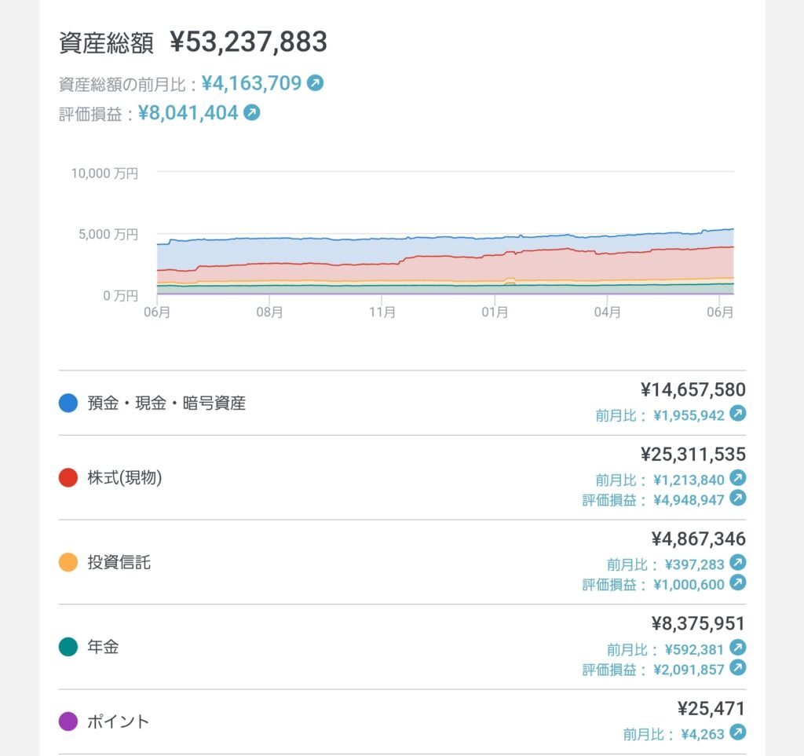Click the blue 預金・現金・暗号資産 color dot

68,404
